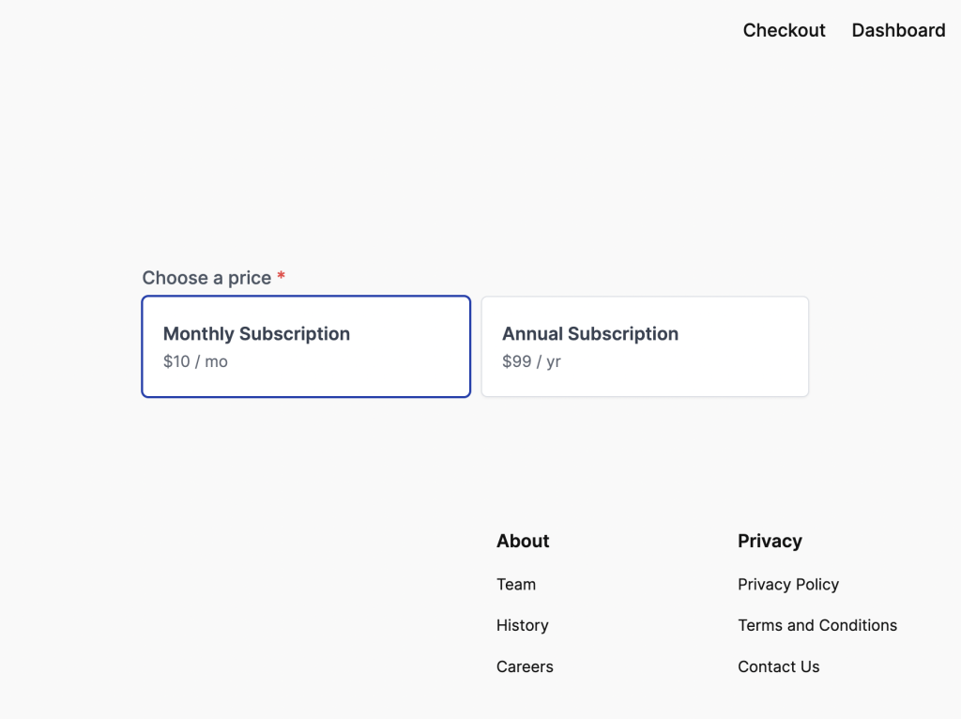Image resolution: width=961 pixels, height=719 pixels.
Task: Select the Monthly Subscription plan
Action: 305,345
